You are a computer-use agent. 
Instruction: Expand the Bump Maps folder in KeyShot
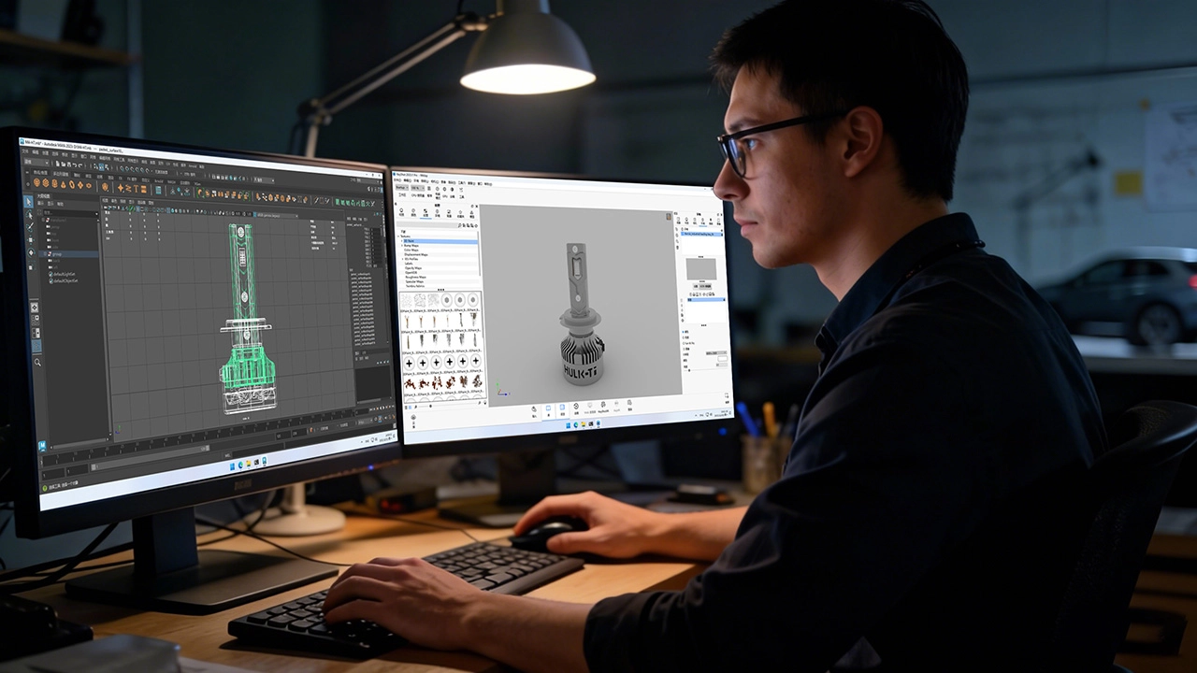(401, 245)
